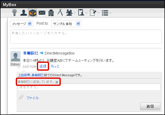Open the clipboard with person icon

coord(81,12)
